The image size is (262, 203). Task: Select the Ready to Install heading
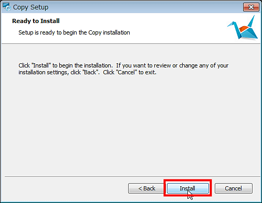tap(36, 21)
